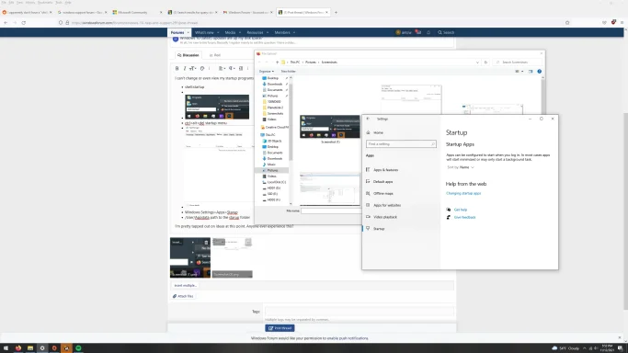Open the forum inbox envelope icon
This screenshot has height=353, width=628.
click(418, 32)
